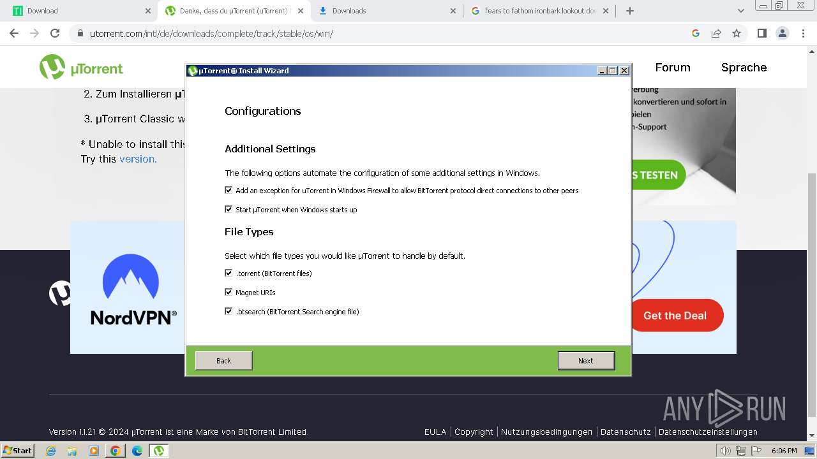Click the system clock 6:06 PM
Image resolution: width=817 pixels, height=459 pixels.
(x=784, y=451)
